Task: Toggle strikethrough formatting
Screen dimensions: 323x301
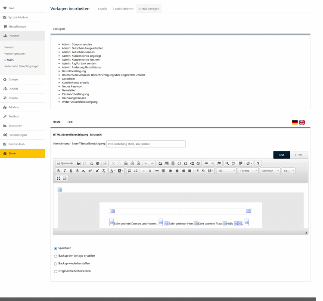Action: tap(78, 171)
